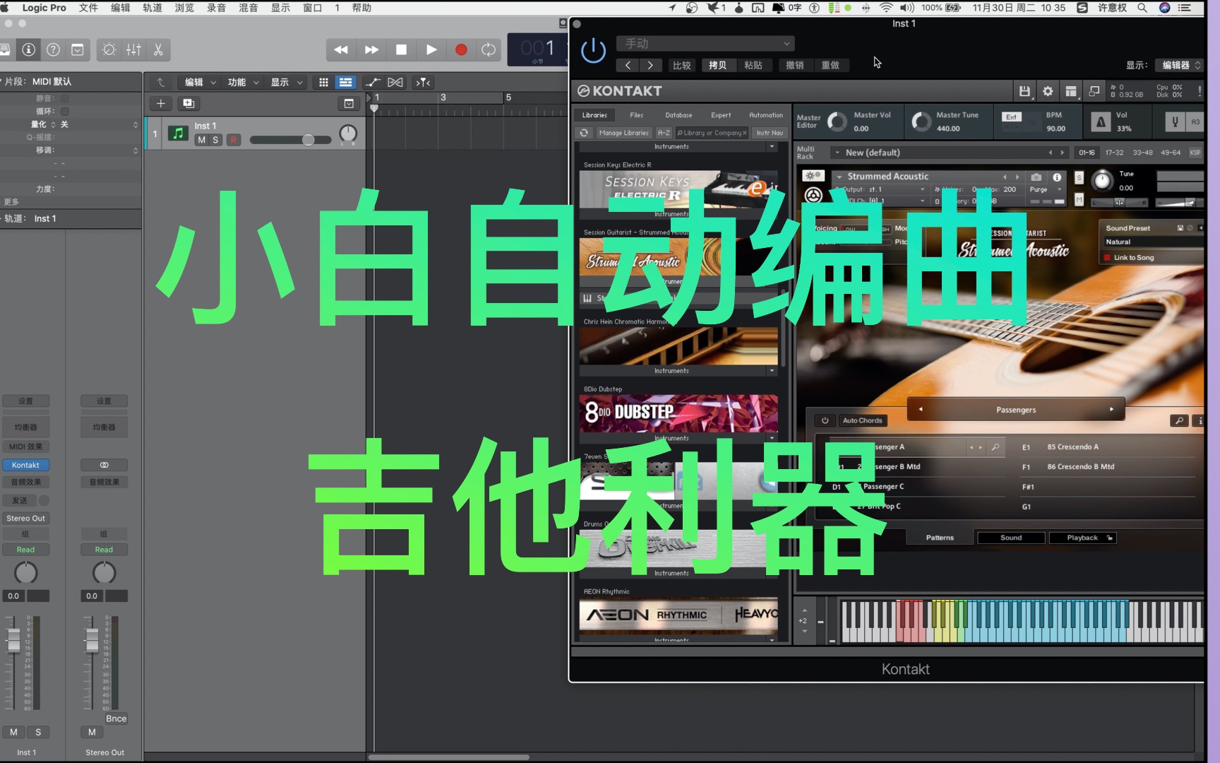Image resolution: width=1220 pixels, height=763 pixels.
Task: Open the Mixer faders icon
Action: click(133, 49)
